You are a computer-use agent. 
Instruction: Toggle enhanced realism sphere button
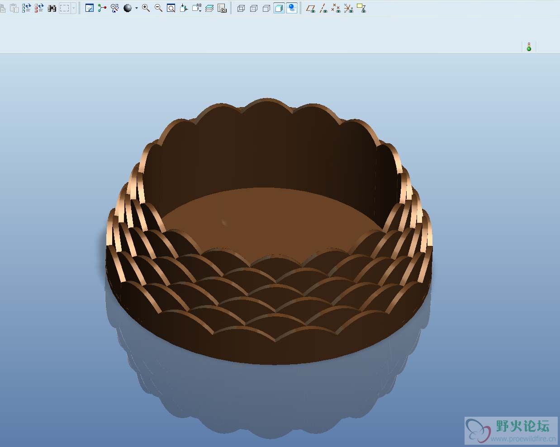292,8
